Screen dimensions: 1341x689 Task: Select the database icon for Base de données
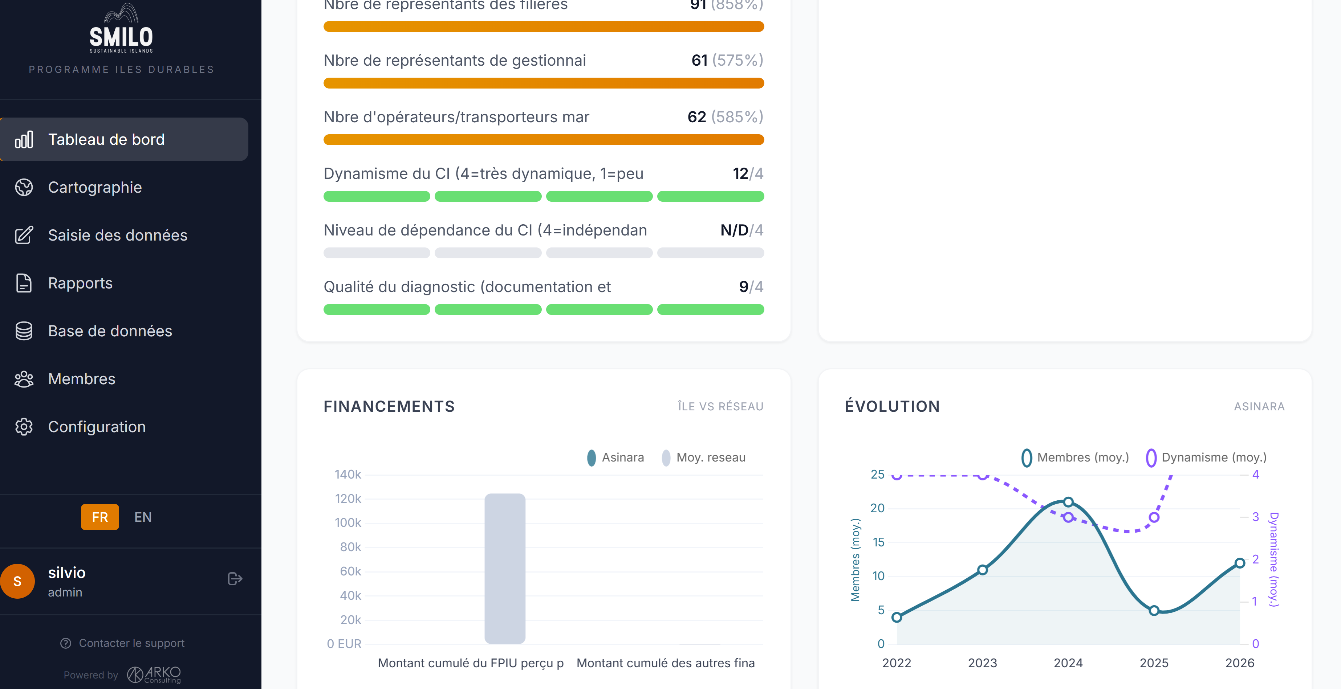pyautogui.click(x=24, y=331)
